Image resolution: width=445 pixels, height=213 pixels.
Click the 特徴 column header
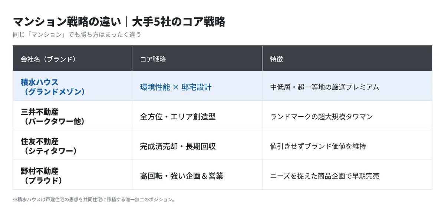pyautogui.click(x=347, y=59)
